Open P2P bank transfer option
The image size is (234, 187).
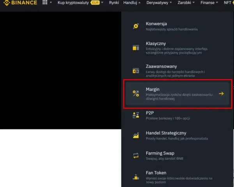pyautogui.click(x=177, y=115)
